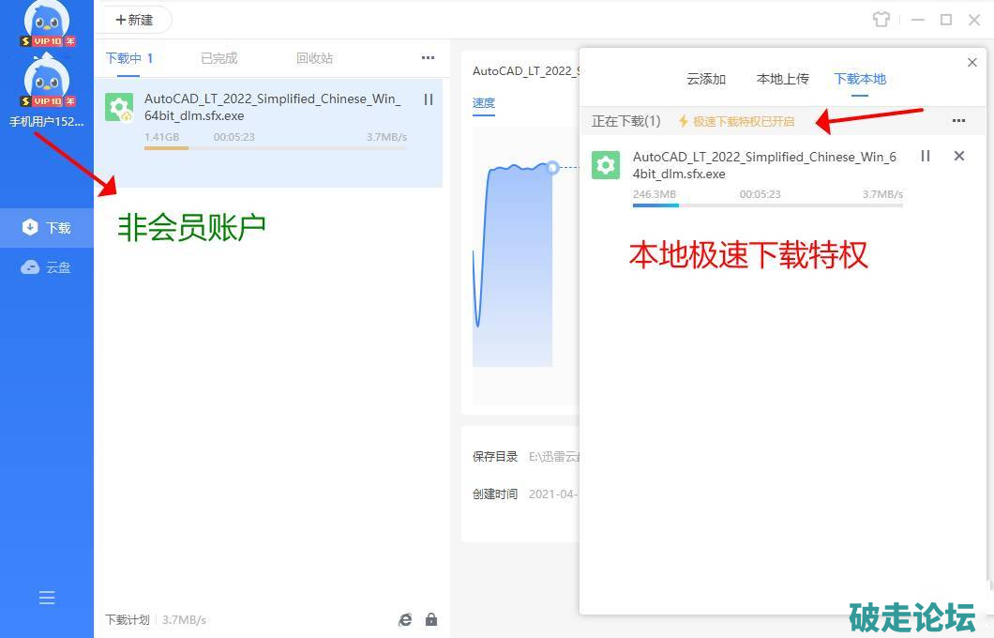Switch to the 回收站 tab

(x=314, y=58)
